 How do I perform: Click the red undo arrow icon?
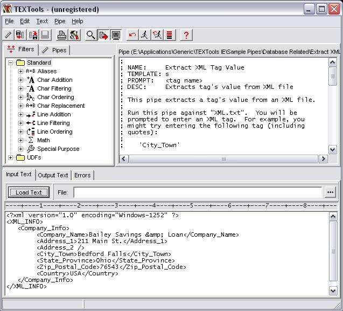coord(132,35)
